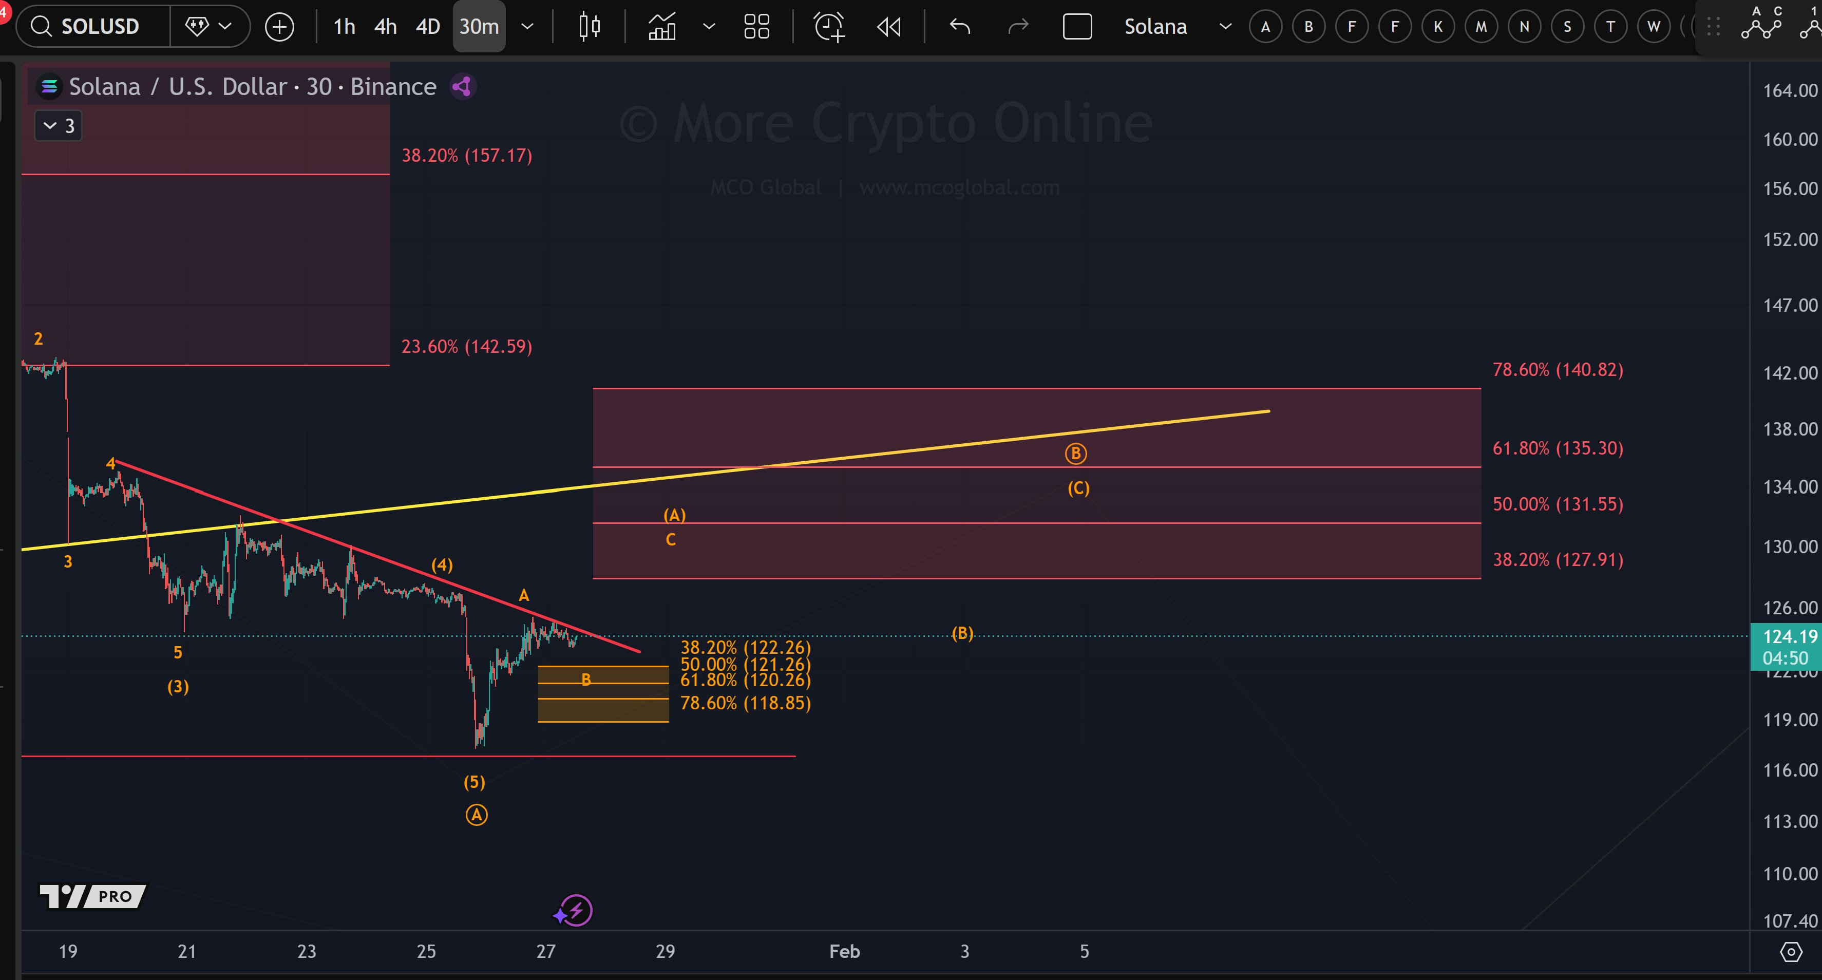Toggle the circular M indicator button
The width and height of the screenshot is (1822, 980).
click(x=1481, y=26)
